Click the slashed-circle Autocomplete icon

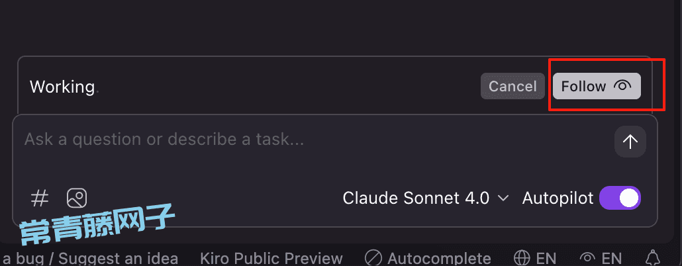pos(373,258)
